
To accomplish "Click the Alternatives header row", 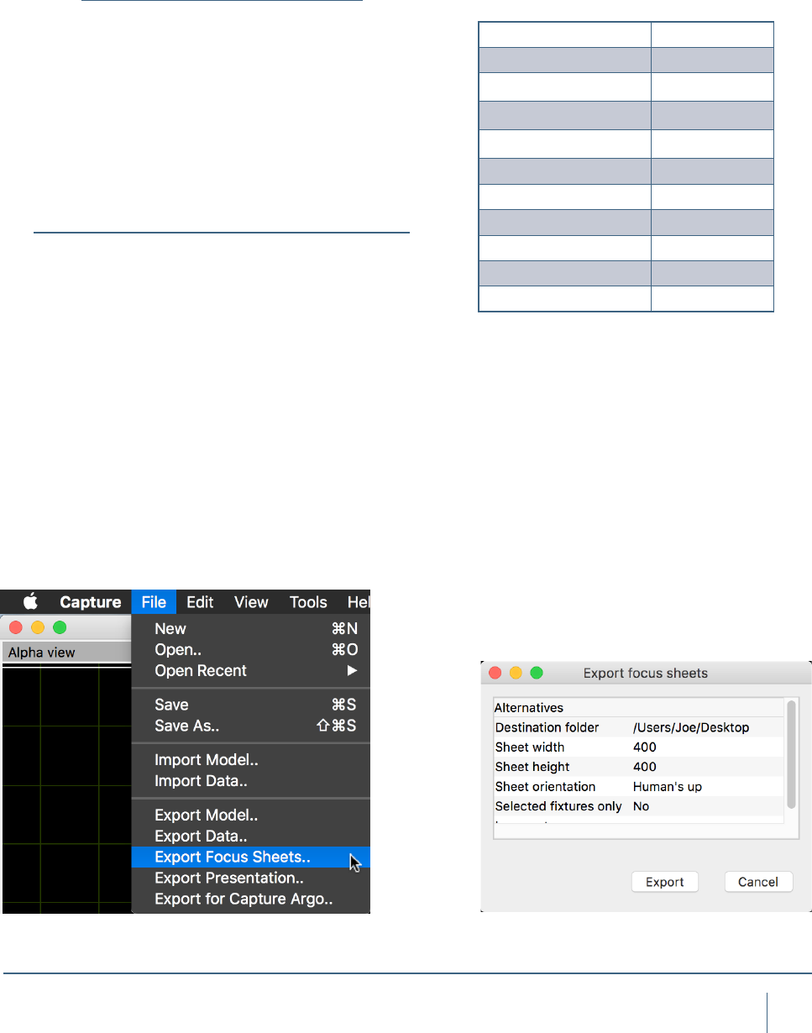I will (x=639, y=708).
